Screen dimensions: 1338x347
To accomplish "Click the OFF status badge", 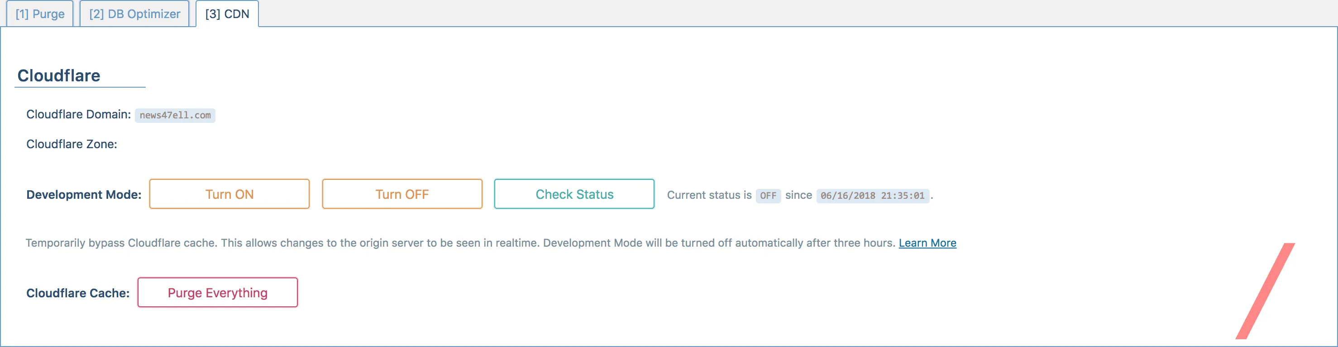I will pos(768,196).
